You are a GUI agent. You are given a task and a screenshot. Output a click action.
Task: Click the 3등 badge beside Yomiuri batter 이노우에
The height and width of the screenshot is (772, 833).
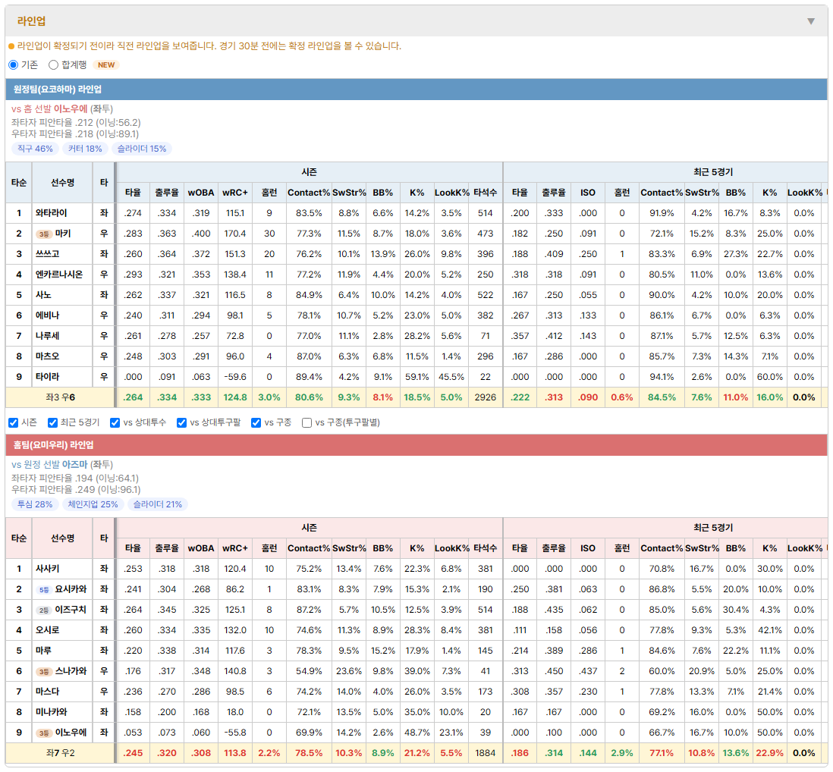click(43, 733)
